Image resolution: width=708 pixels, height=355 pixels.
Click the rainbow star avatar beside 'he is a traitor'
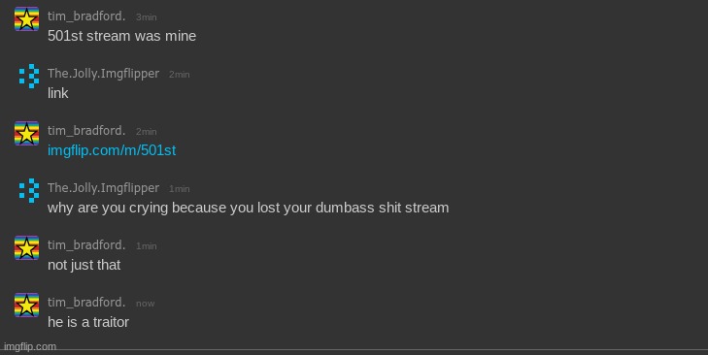[26, 306]
